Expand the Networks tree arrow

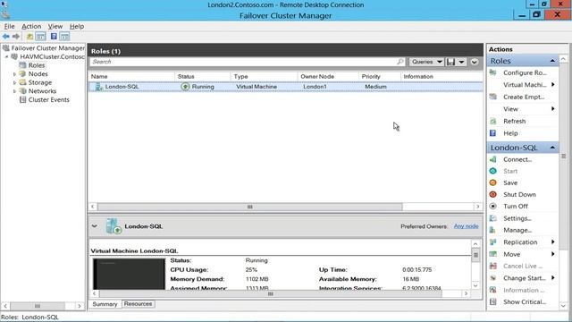pyautogui.click(x=14, y=91)
